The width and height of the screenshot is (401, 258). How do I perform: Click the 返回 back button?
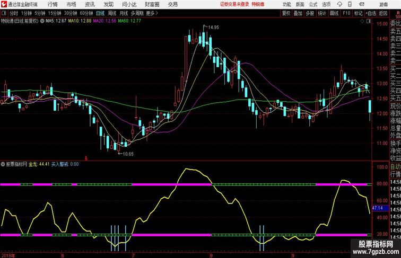coord(383,13)
